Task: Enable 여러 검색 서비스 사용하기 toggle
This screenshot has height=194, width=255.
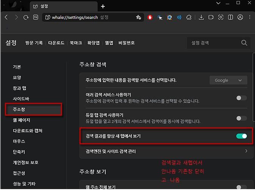Action: [x=241, y=98]
